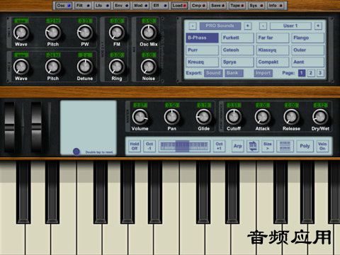The width and height of the screenshot is (340, 255).
Task: Click the blue dot on XY pad
Action: point(76,152)
